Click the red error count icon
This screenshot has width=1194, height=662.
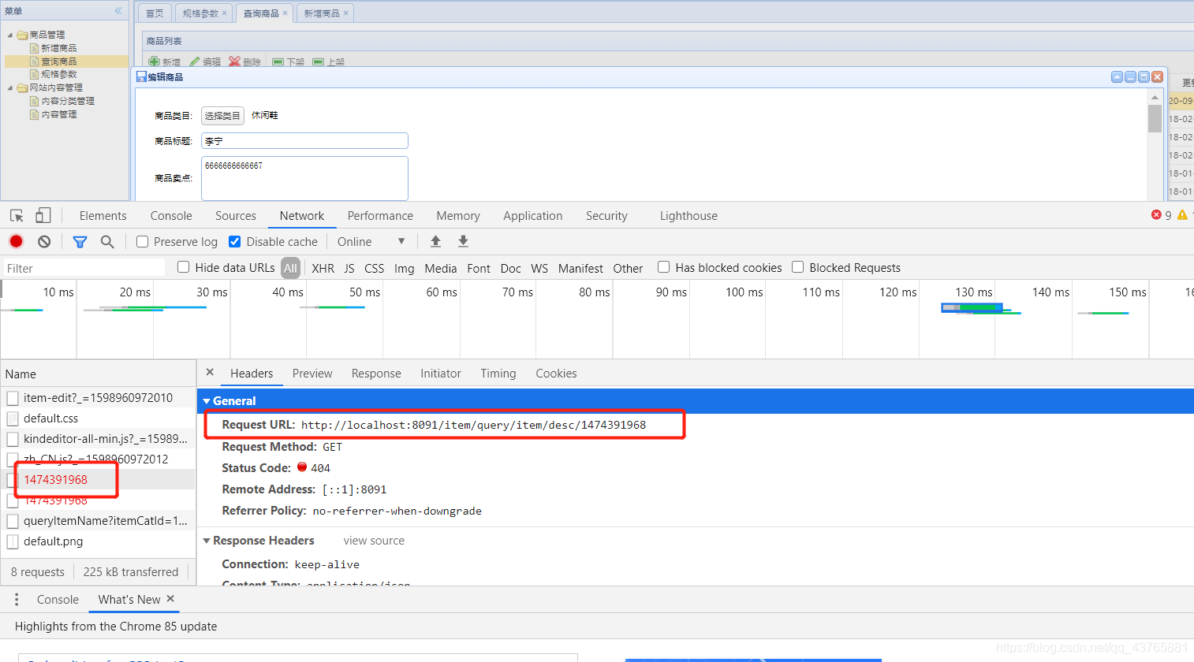(1156, 214)
